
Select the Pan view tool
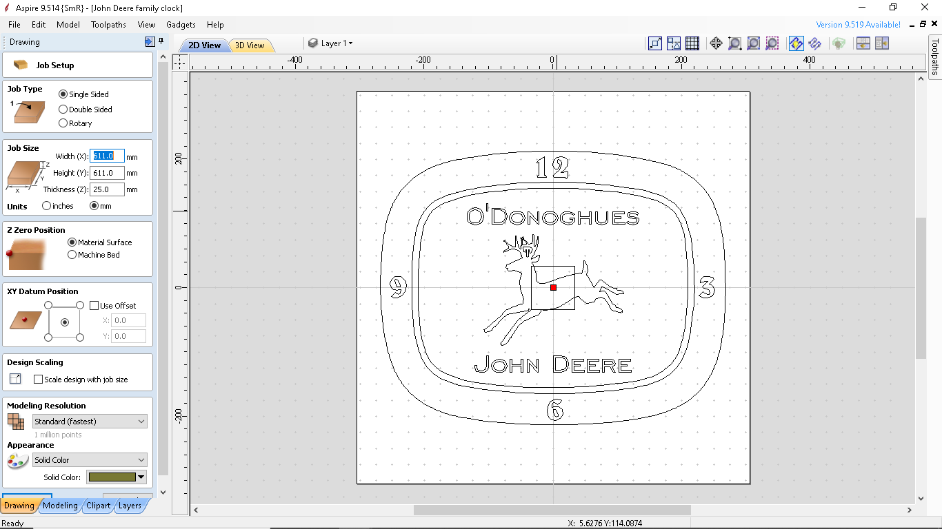pyautogui.click(x=716, y=43)
